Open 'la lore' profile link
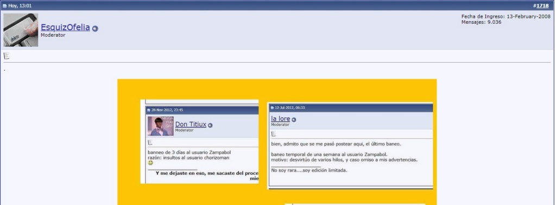The image size is (556, 205). coord(281,119)
